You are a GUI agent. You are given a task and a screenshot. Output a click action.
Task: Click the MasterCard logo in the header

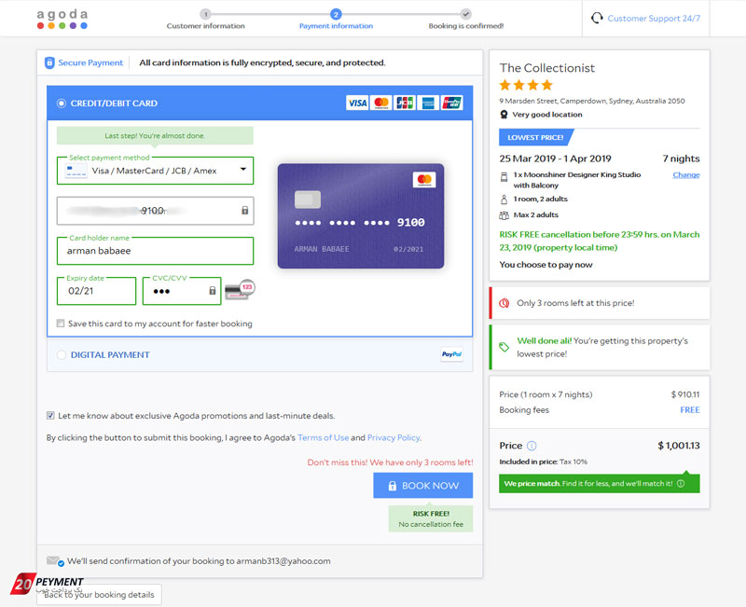(381, 103)
